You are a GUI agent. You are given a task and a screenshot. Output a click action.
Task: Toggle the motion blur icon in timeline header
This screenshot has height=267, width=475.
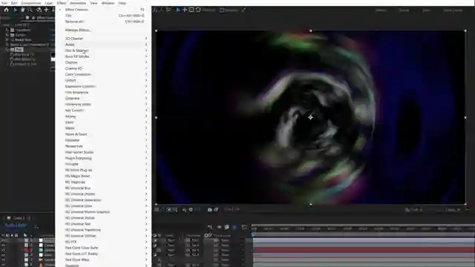click(235, 227)
